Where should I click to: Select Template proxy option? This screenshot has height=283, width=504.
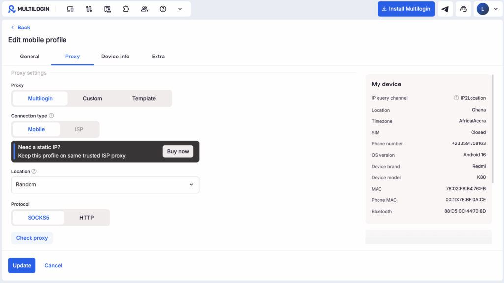(x=144, y=98)
